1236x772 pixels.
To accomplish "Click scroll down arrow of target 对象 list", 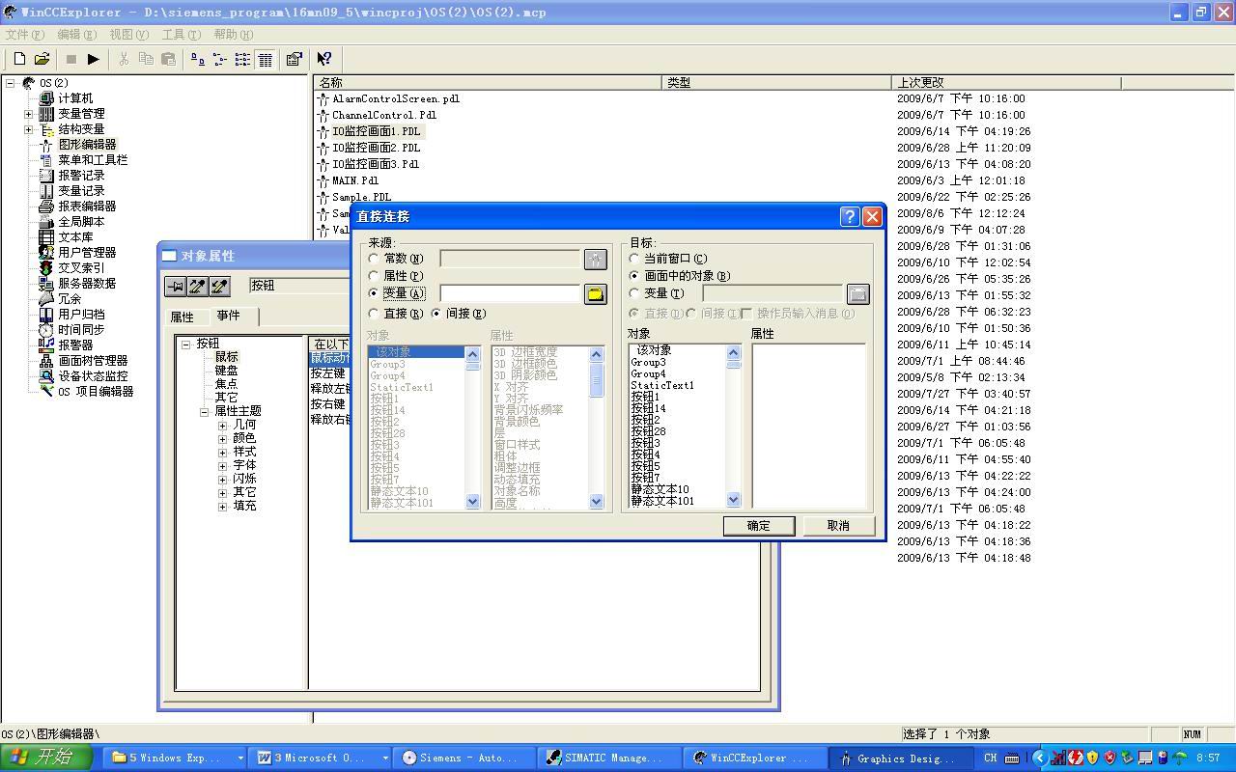I will [x=733, y=500].
